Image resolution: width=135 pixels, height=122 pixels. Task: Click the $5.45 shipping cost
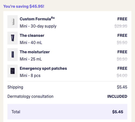click(x=122, y=87)
